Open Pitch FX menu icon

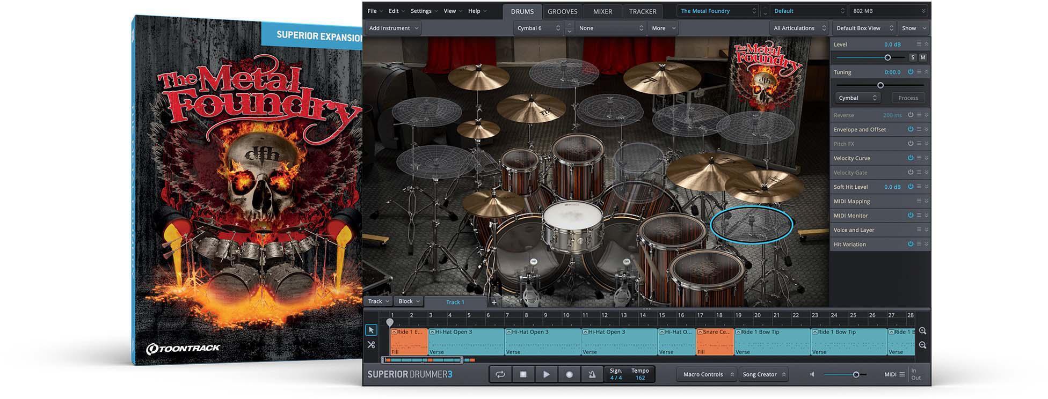click(x=919, y=144)
